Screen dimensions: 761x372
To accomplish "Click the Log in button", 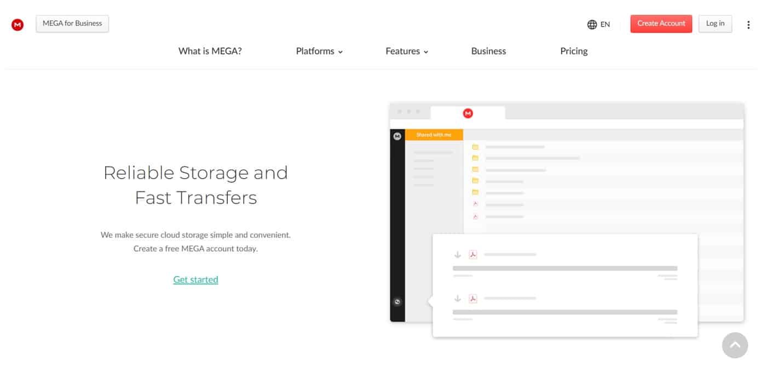I will (x=715, y=24).
